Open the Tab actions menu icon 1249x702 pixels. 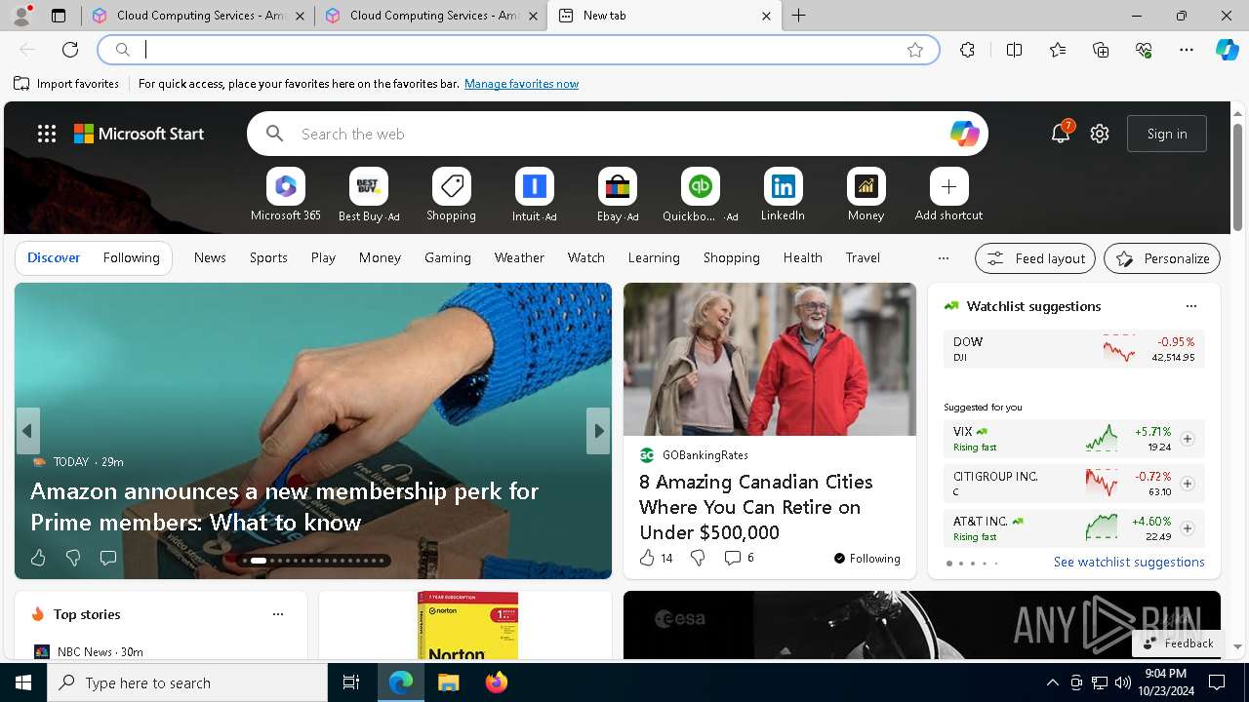point(59,16)
